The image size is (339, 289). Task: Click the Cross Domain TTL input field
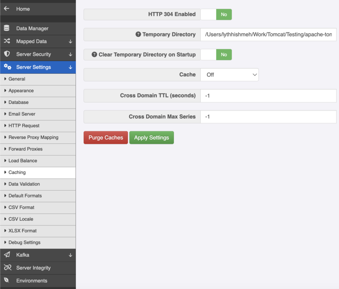point(267,95)
